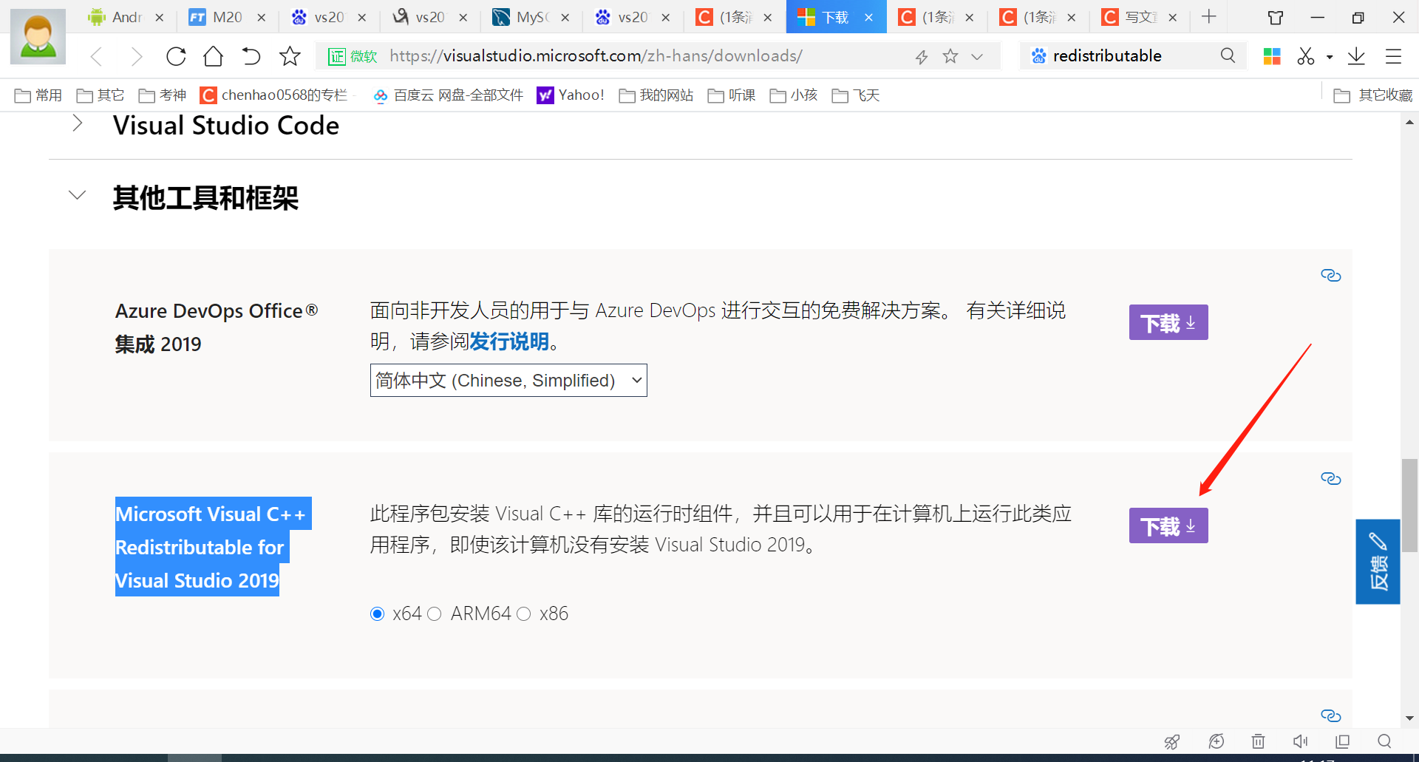This screenshot has height=762, width=1419.
Task: Open the hamburger menu at top right
Action: point(1394,55)
